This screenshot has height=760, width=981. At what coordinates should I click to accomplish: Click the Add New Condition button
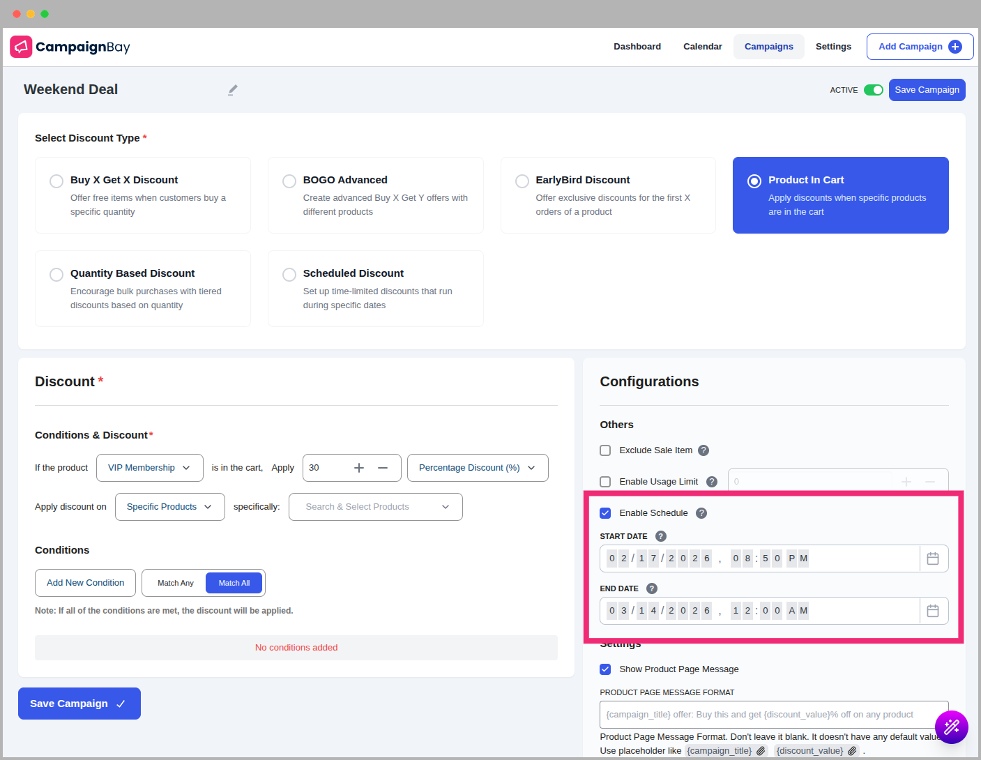[85, 582]
